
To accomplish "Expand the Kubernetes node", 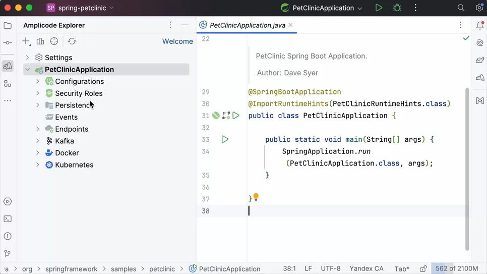I will click(38, 165).
